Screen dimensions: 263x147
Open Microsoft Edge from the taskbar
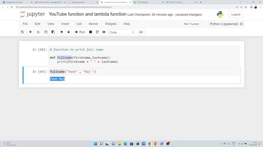coord(125,144)
